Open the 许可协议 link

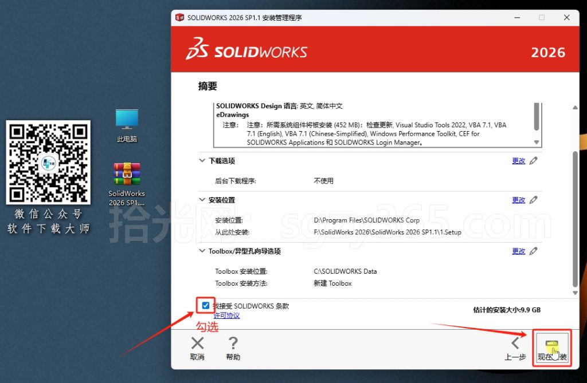point(226,315)
